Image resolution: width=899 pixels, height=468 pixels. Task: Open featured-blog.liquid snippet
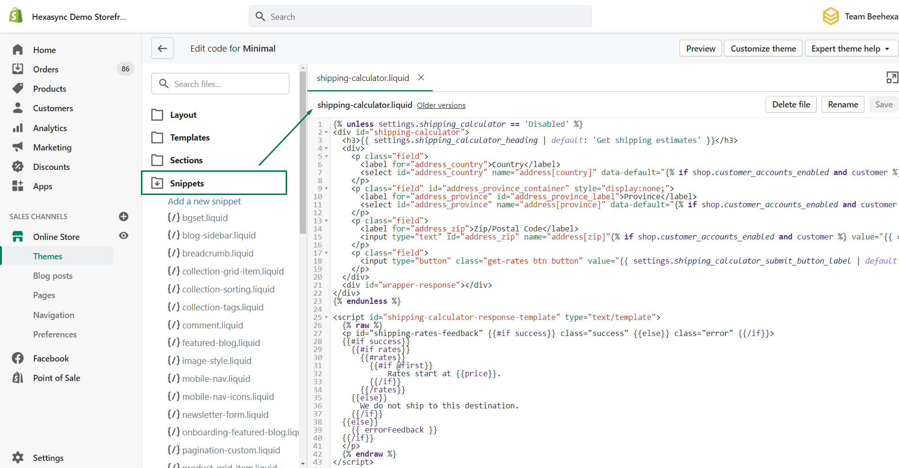pyautogui.click(x=214, y=343)
